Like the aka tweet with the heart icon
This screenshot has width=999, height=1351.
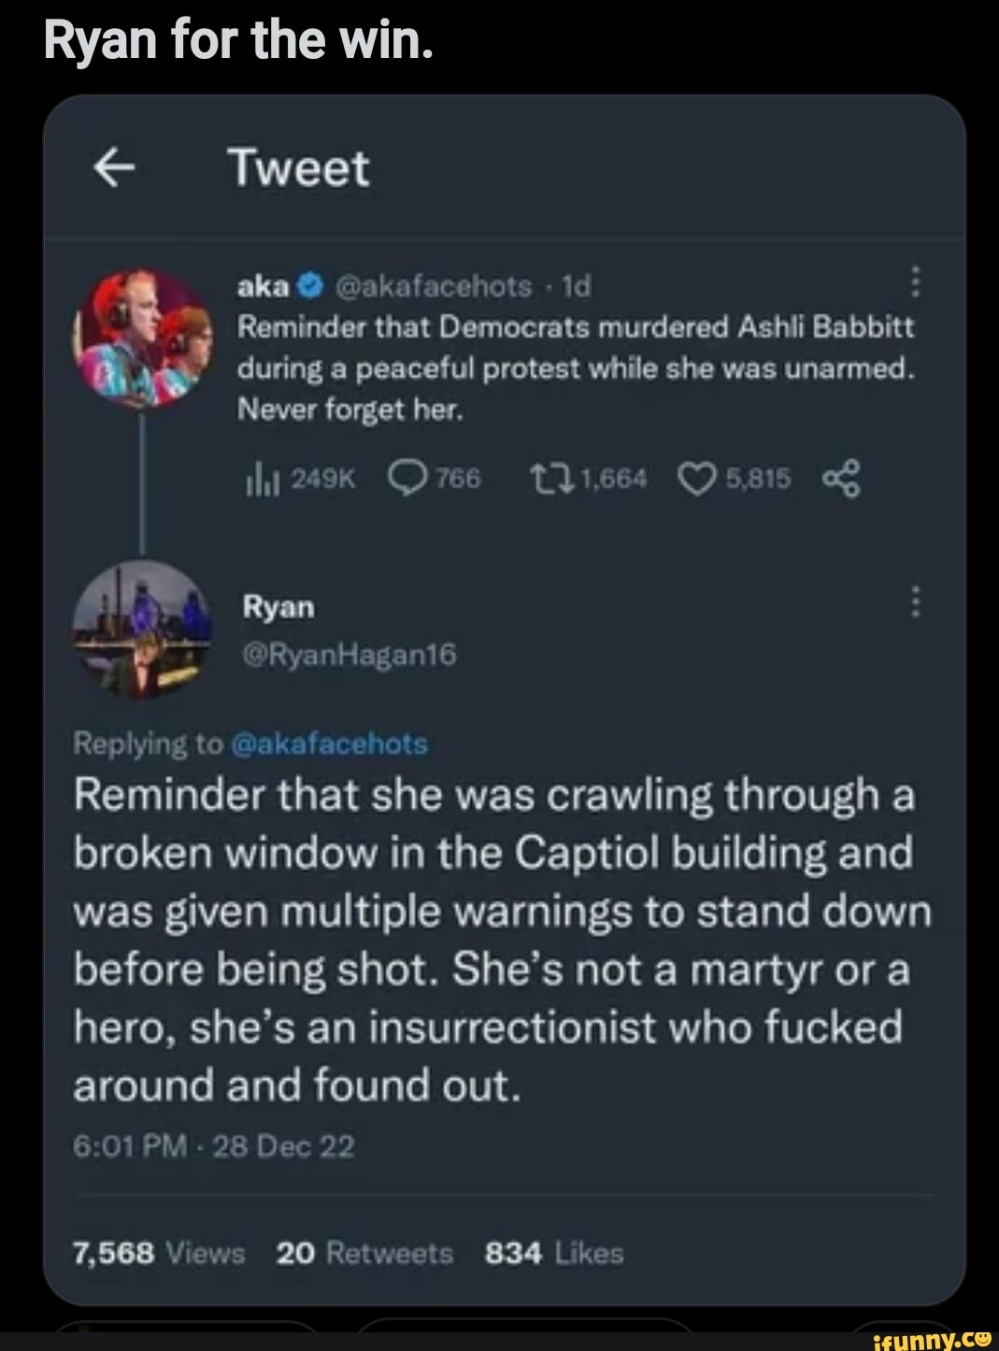(x=695, y=480)
